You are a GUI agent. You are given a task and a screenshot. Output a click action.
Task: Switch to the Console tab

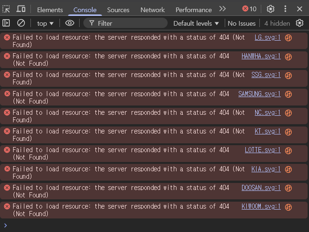coord(85,10)
